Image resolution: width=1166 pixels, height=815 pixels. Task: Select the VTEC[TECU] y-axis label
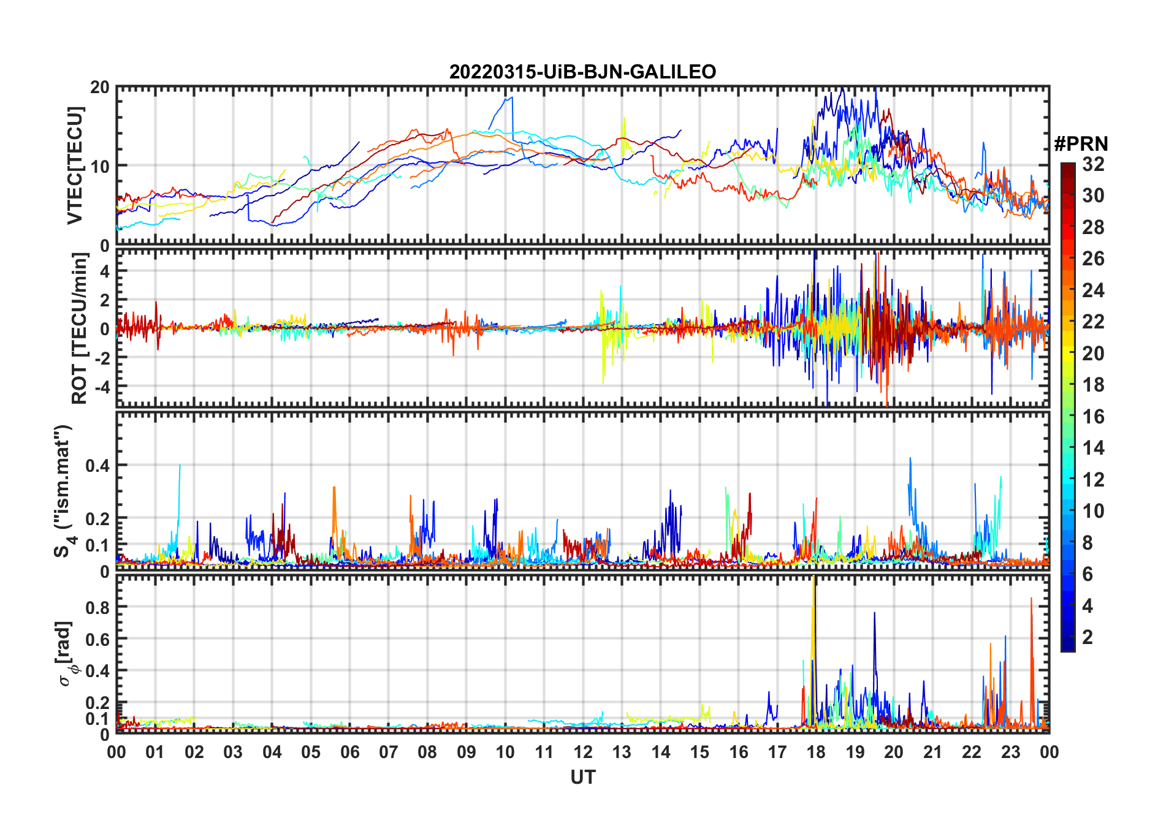pyautogui.click(x=75, y=165)
